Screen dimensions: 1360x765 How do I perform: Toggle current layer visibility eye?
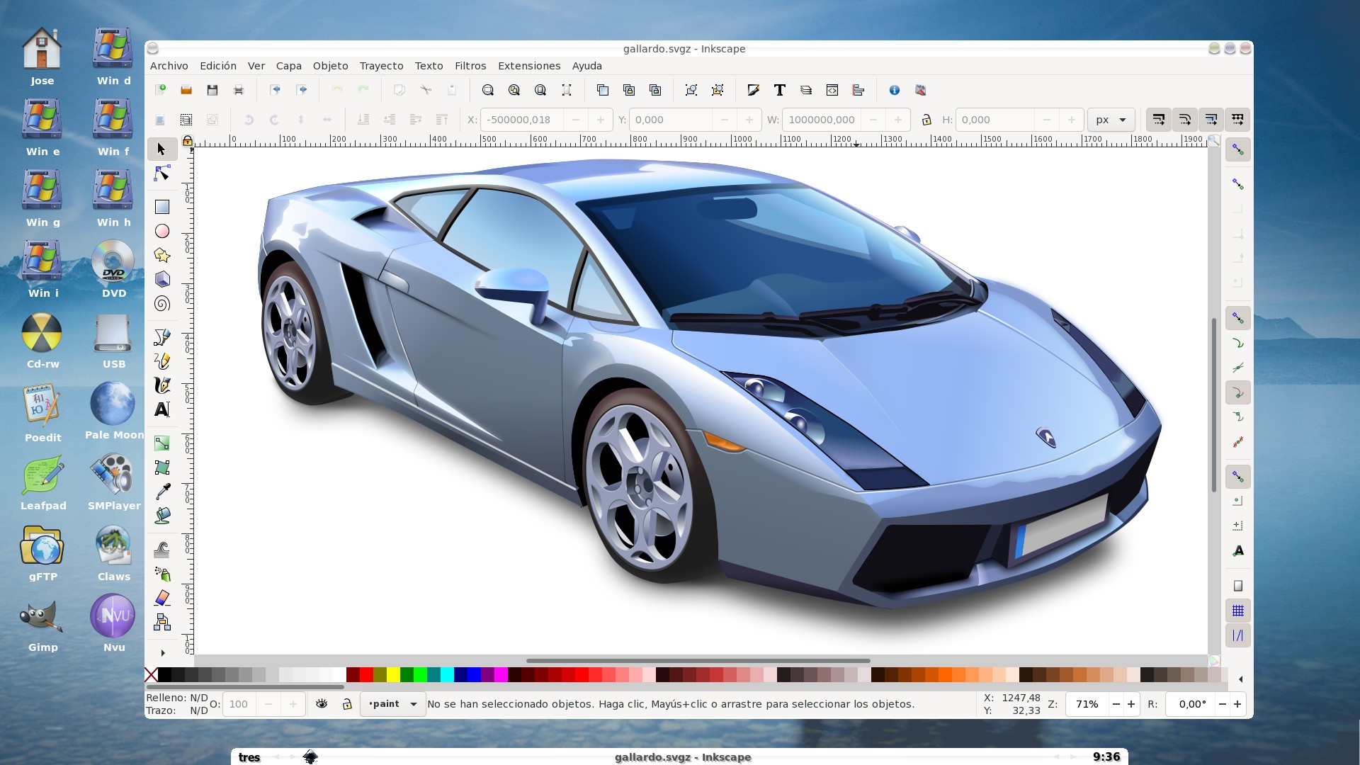point(322,704)
